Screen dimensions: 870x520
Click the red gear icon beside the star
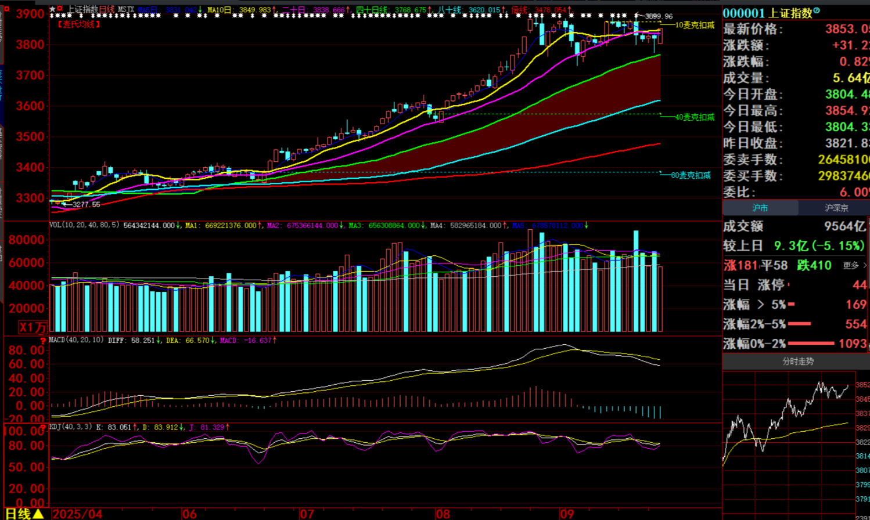(x=59, y=9)
